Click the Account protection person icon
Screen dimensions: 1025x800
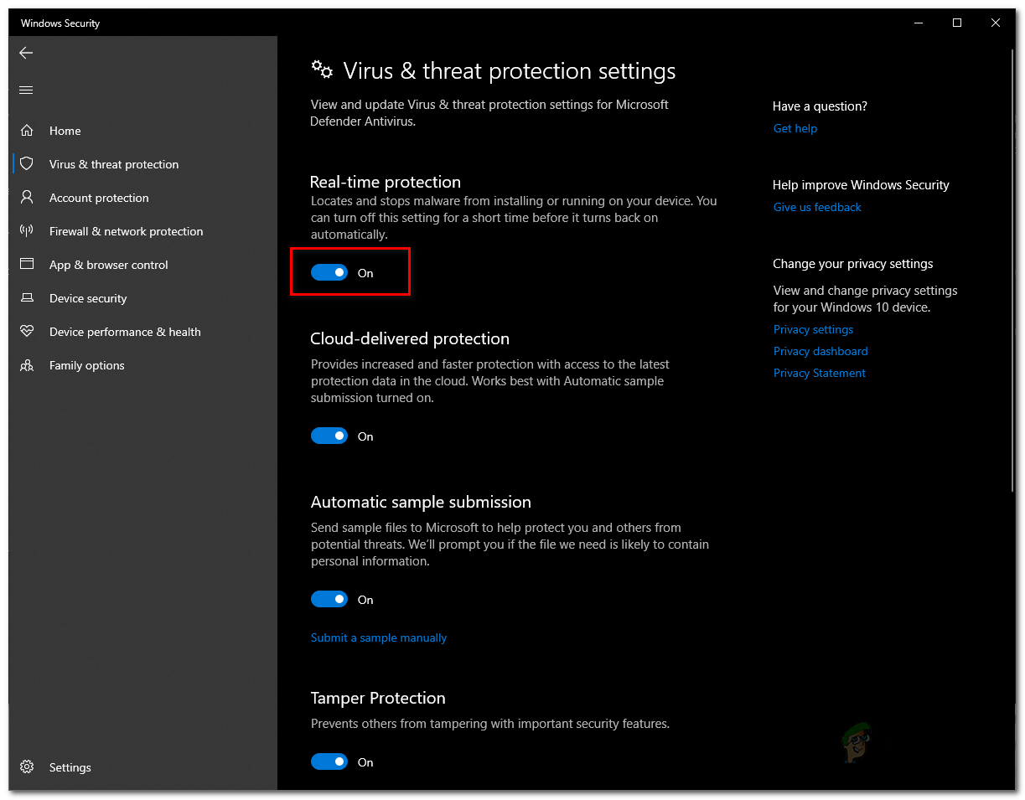pyautogui.click(x=27, y=198)
